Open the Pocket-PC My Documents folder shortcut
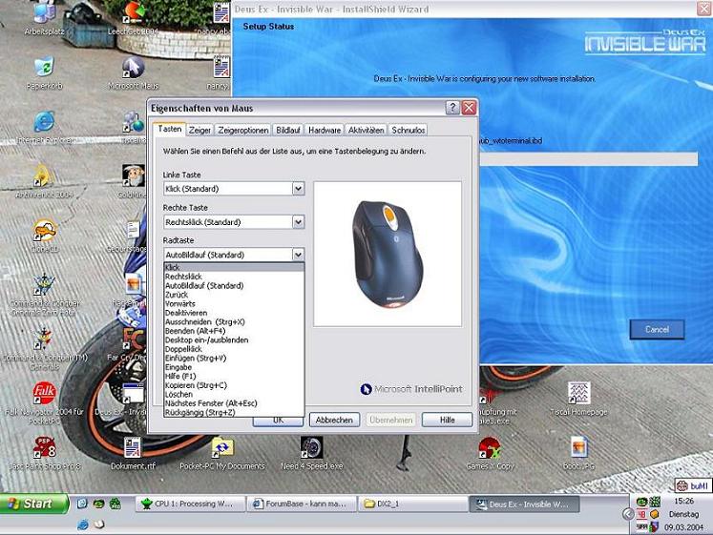The width and height of the screenshot is (713, 535). pyautogui.click(x=221, y=452)
